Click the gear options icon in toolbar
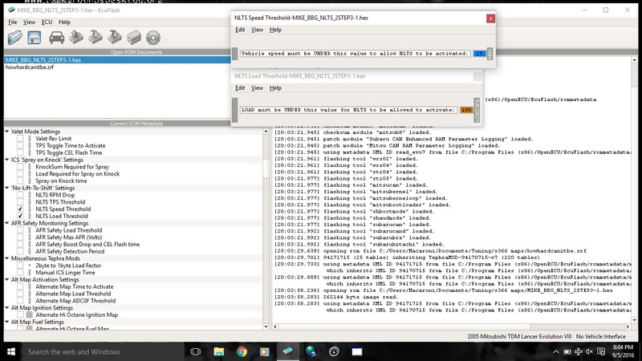Screen dimensions: 642x361 [153, 38]
